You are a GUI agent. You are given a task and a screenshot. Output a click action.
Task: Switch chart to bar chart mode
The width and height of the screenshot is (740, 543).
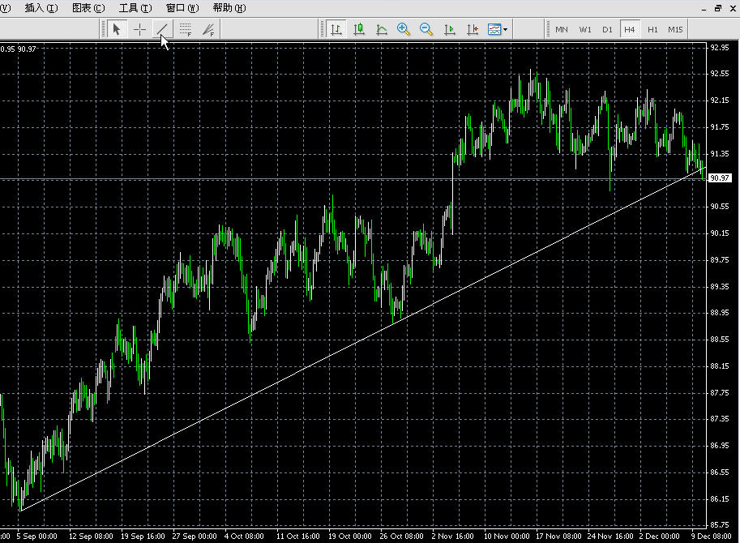tap(336, 29)
